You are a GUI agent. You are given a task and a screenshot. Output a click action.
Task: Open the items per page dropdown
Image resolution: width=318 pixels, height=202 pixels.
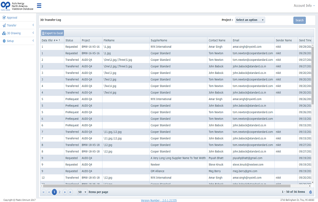click(x=82, y=192)
